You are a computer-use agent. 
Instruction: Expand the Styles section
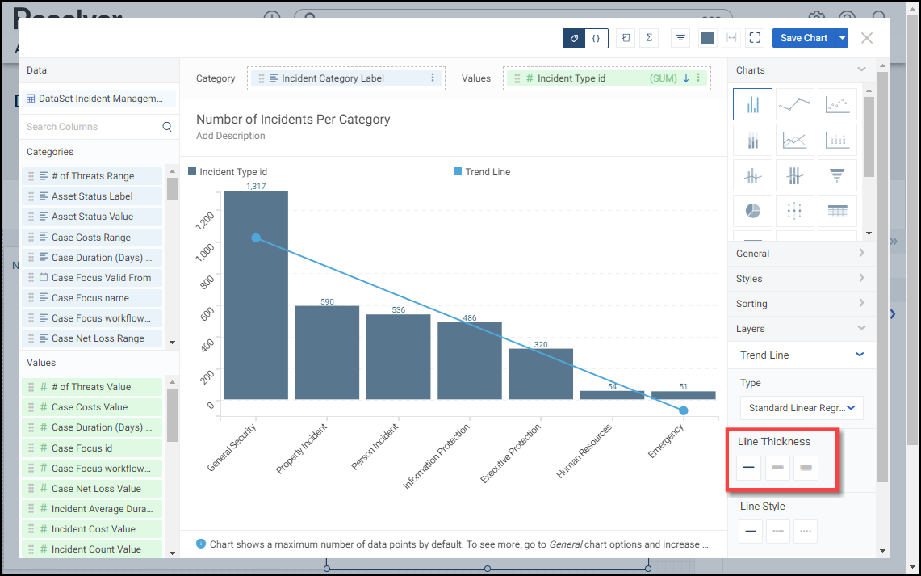tap(799, 279)
